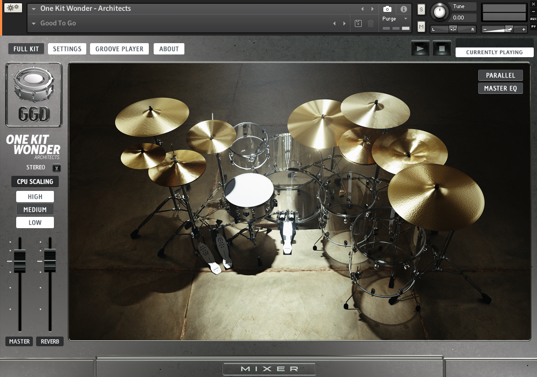Click the PV button
The width and height of the screenshot is (537, 377).
click(533, 26)
